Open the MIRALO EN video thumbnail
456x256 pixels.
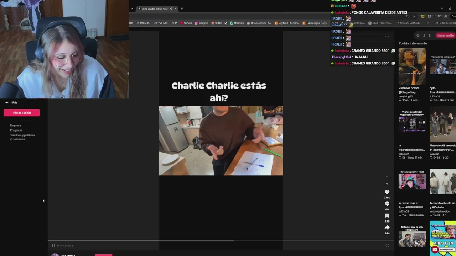coord(443,238)
